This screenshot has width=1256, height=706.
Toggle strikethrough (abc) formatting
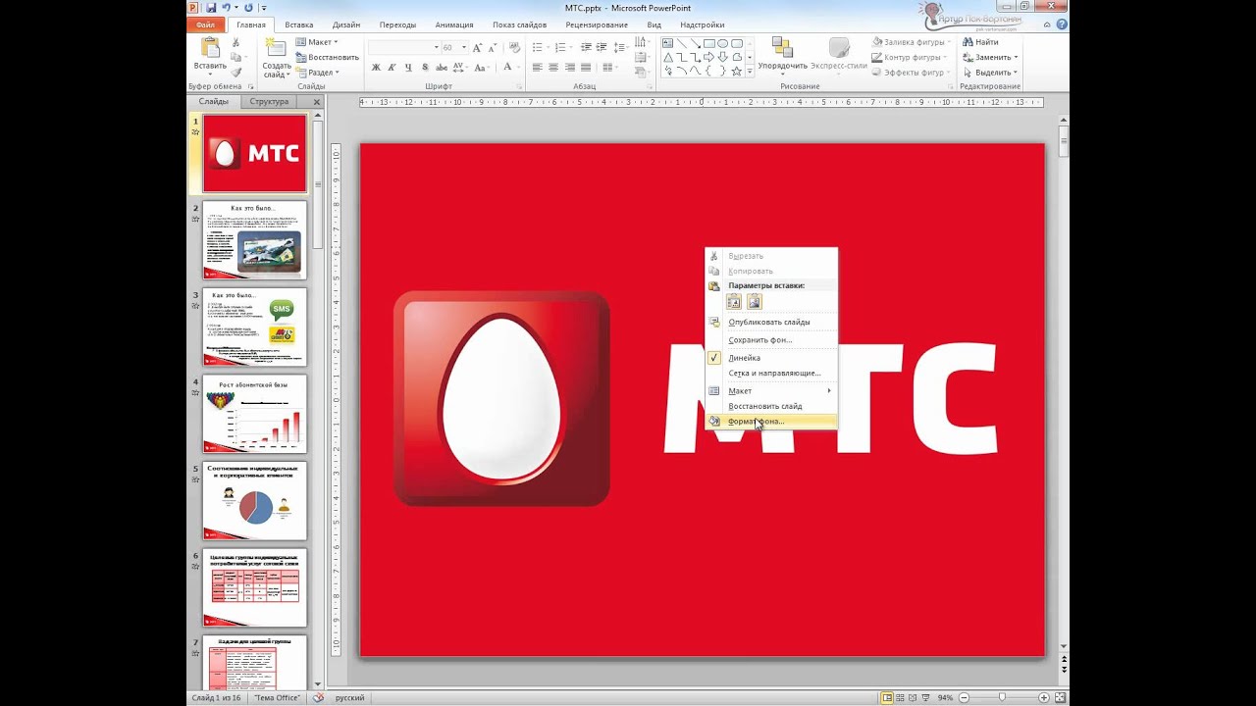coord(440,68)
